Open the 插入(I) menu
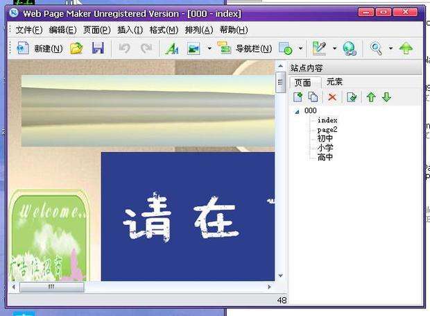The image size is (430, 316). click(130, 30)
